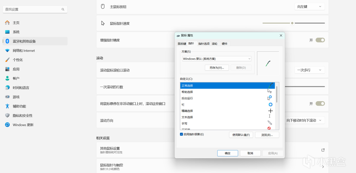Click the search magnifier icon in 查找设置
356x173 pixels.
click(x=63, y=9)
